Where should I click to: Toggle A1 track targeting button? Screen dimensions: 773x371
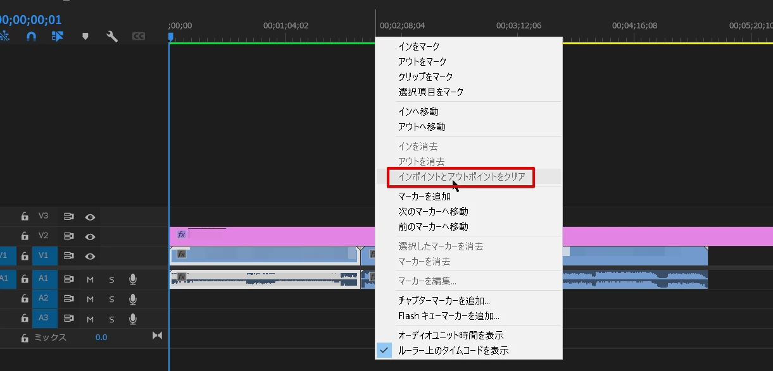44,278
